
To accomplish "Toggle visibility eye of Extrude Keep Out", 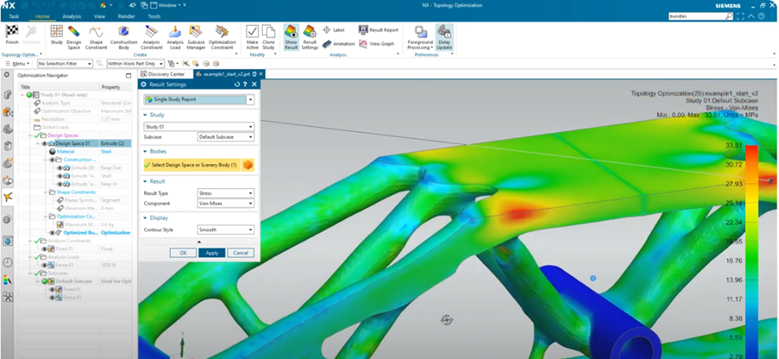I will coord(60,168).
